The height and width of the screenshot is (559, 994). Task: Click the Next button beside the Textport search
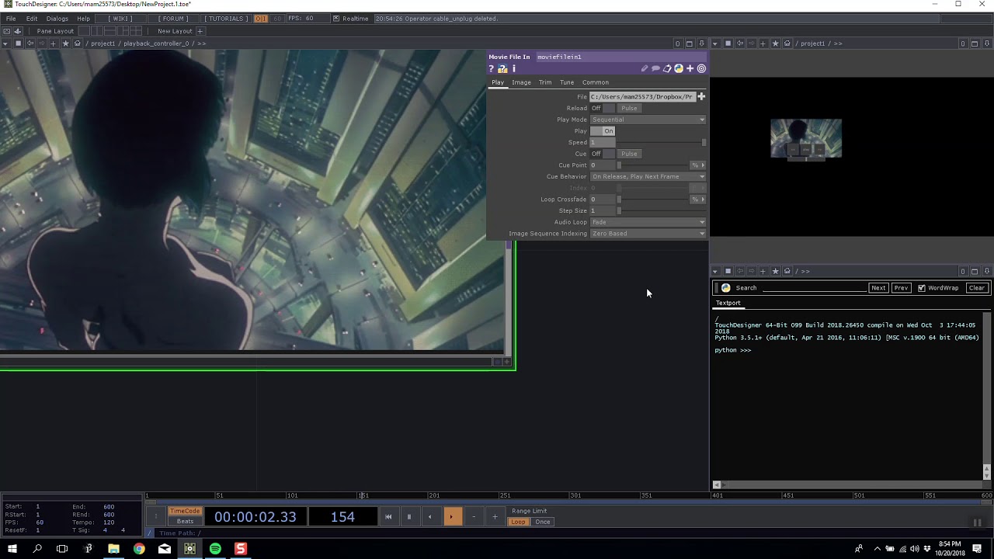point(878,287)
